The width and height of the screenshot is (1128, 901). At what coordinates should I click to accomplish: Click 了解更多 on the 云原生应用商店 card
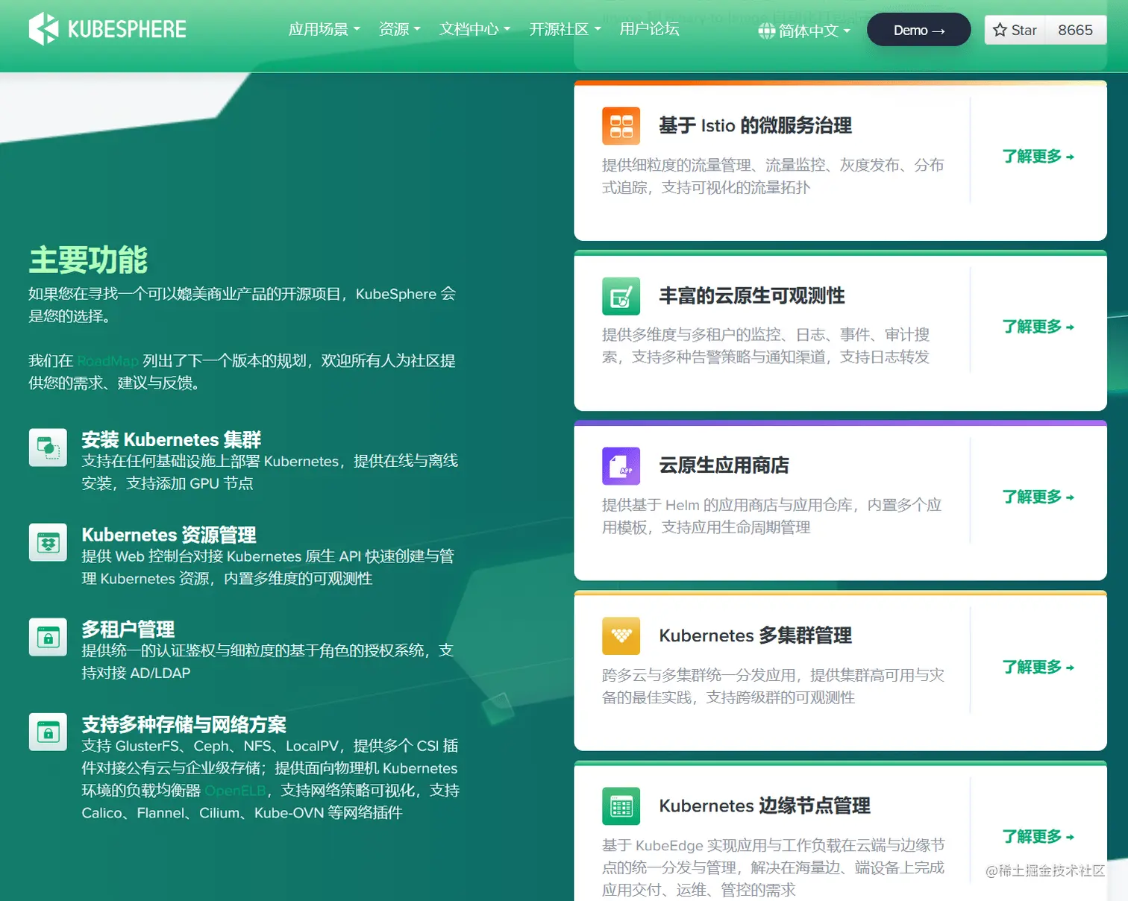1037,497
